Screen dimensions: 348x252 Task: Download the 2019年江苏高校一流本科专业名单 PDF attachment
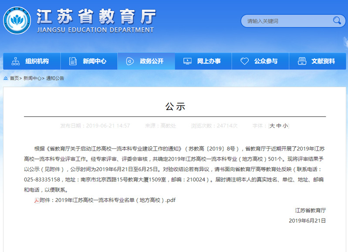108,200
